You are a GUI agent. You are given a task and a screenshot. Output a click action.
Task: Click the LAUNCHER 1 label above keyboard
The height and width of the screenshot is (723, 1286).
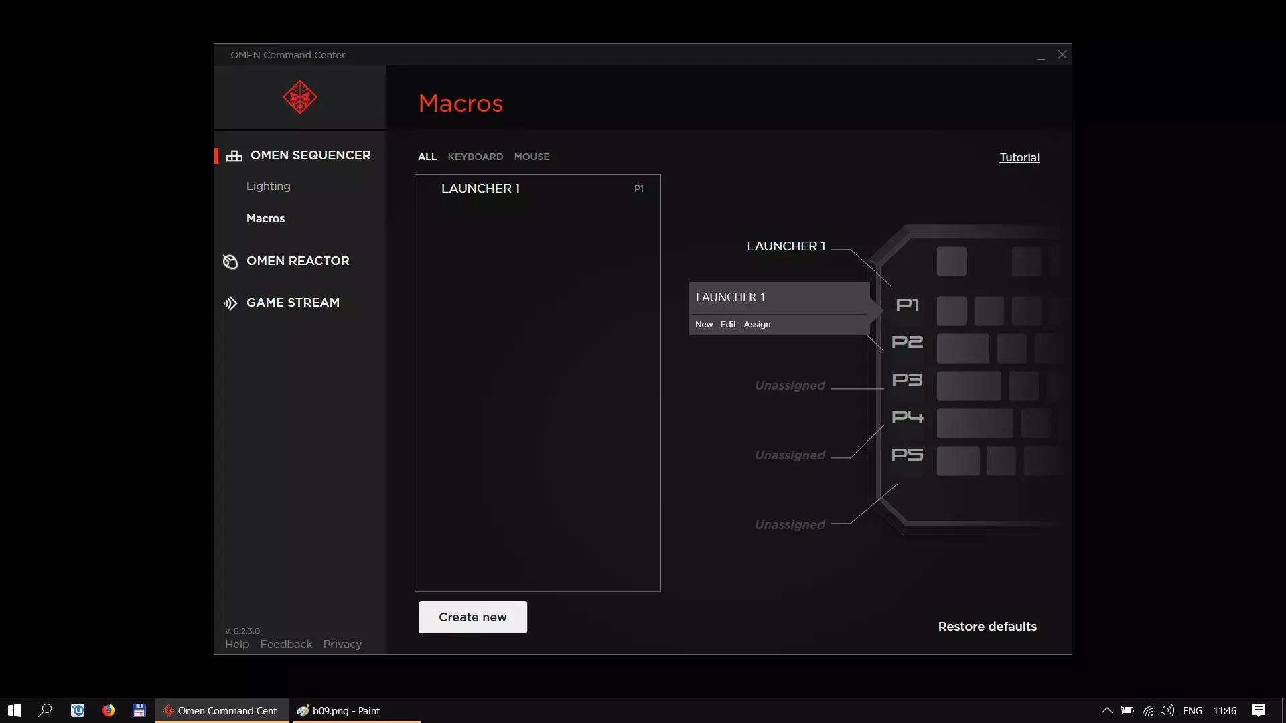(x=786, y=246)
